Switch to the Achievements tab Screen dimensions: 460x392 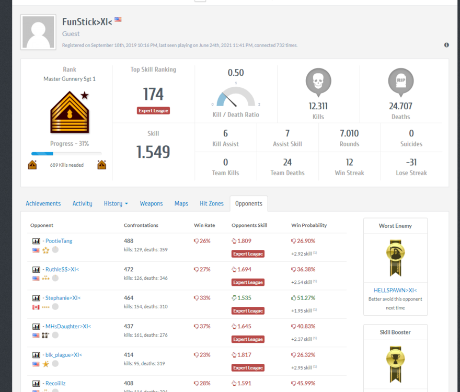[x=43, y=204]
